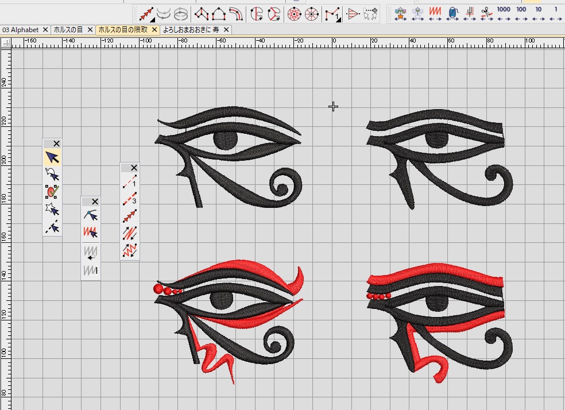Select the polyline tool numbered 1
The height and width of the screenshot is (410, 565).
(x=332, y=14)
